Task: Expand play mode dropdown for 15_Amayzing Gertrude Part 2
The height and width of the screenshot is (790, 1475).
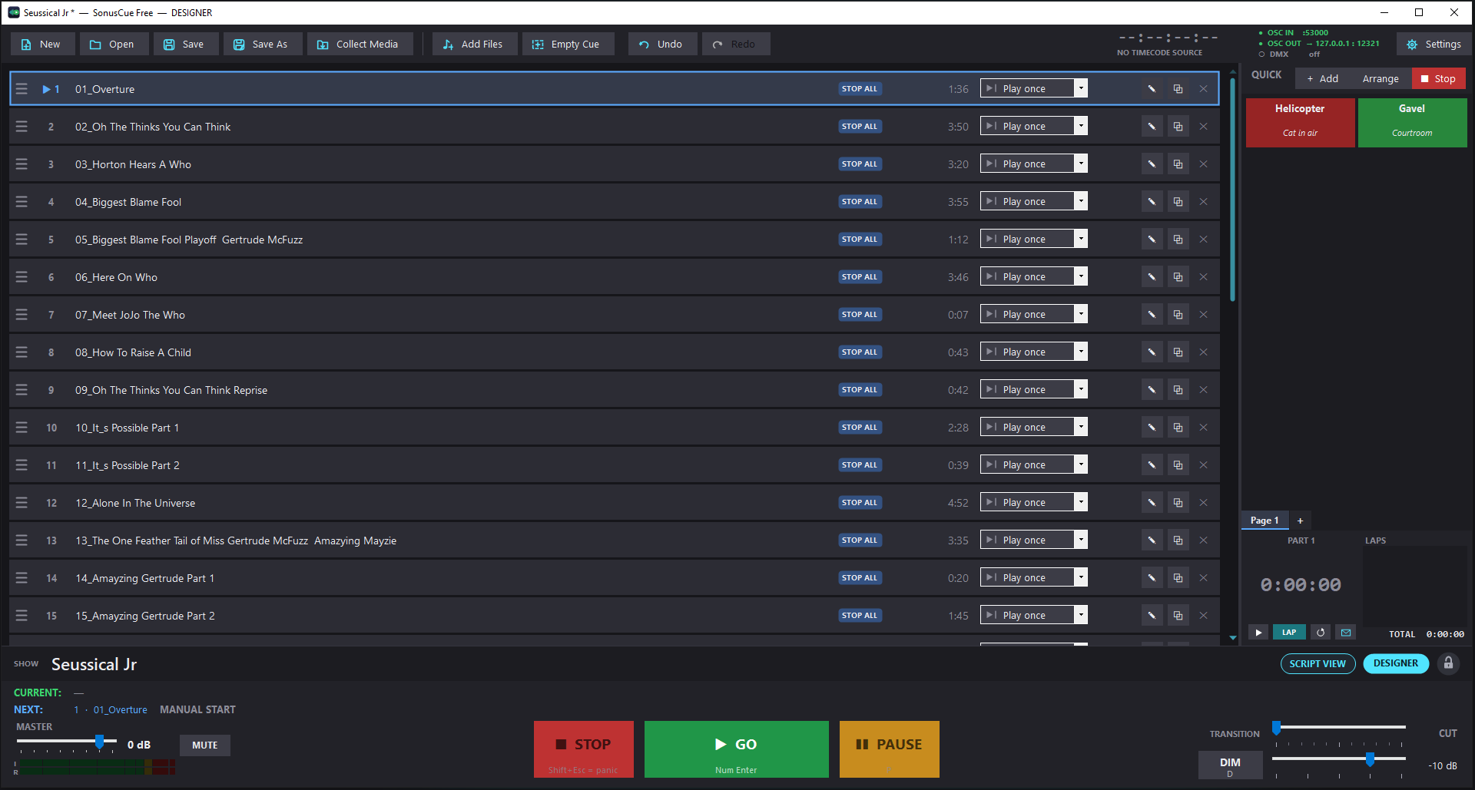Action: (1081, 615)
